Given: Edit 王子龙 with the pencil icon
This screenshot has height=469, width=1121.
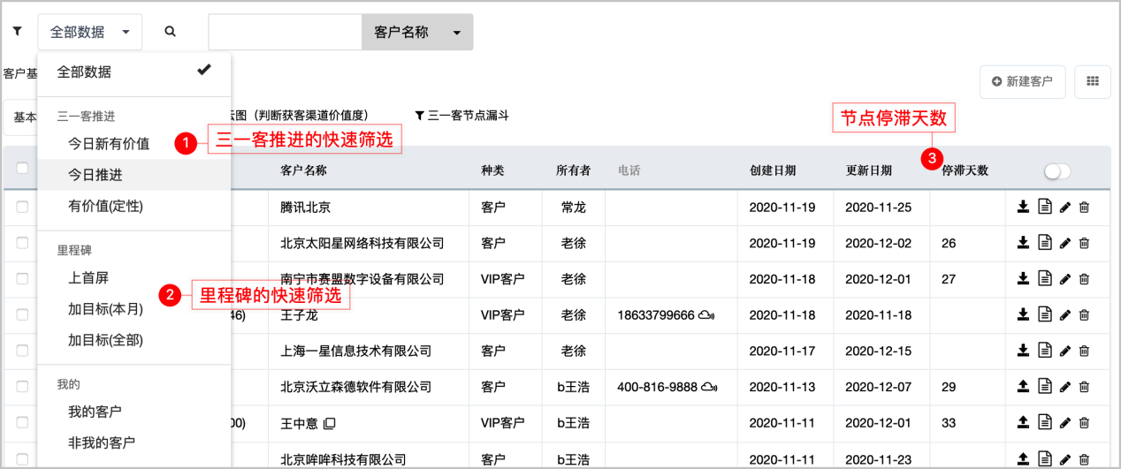Looking at the screenshot, I should point(1064,314).
